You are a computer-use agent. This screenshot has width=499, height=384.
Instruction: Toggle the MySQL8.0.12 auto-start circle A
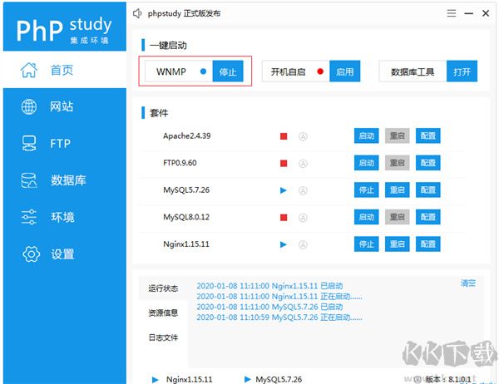pyautogui.click(x=303, y=218)
